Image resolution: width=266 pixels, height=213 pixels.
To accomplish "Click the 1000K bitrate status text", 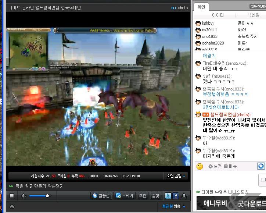I will tap(94, 176).
